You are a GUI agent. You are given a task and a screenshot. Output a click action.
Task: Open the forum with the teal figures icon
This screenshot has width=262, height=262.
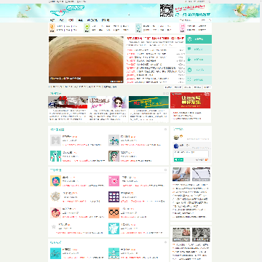click(x=55, y=156)
